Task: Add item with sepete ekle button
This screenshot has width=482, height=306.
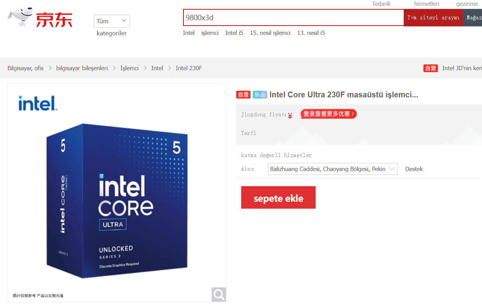Action: (278, 197)
